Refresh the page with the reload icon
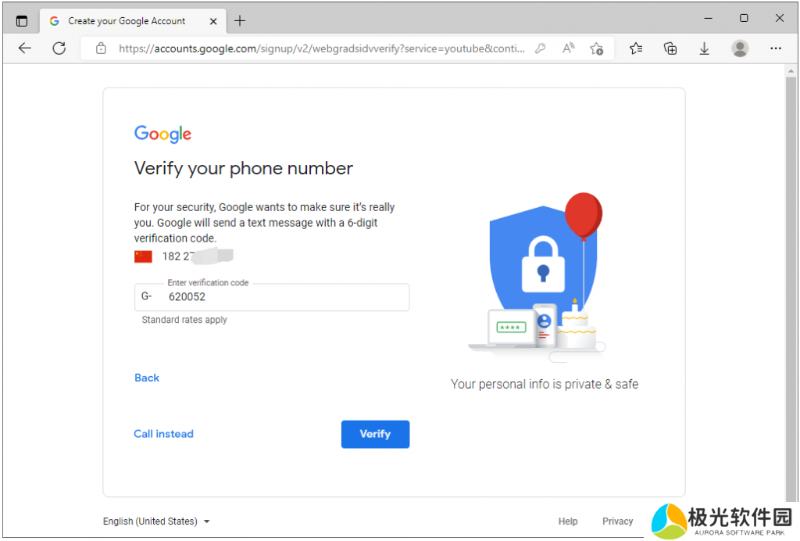The height and width of the screenshot is (541, 800). point(59,48)
